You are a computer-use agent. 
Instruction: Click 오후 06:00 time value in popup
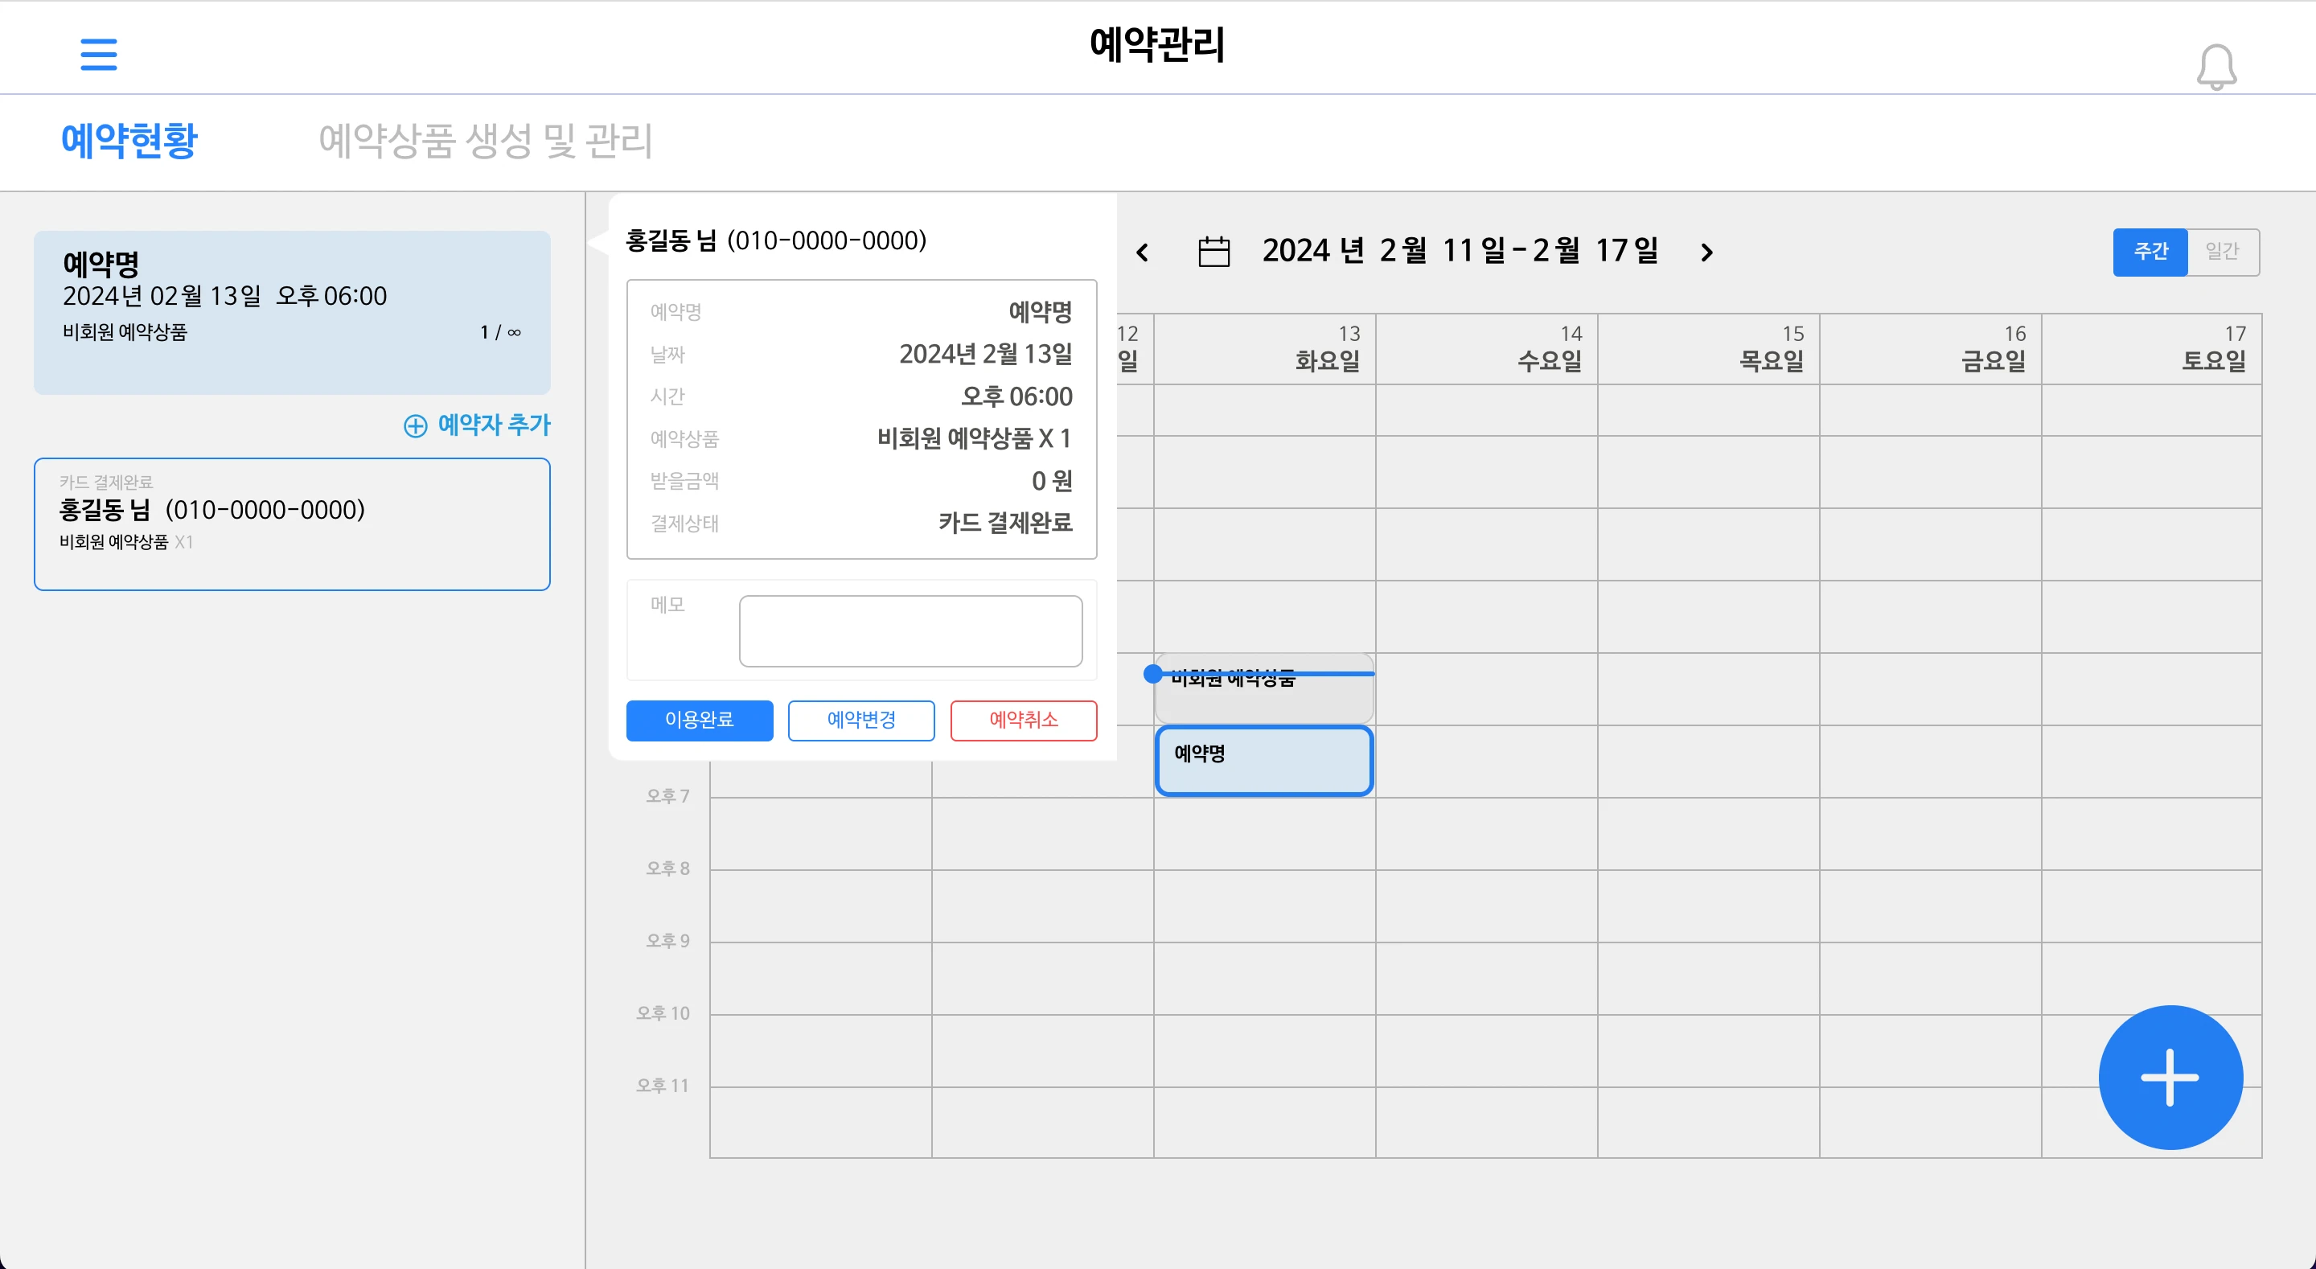click(x=1016, y=396)
